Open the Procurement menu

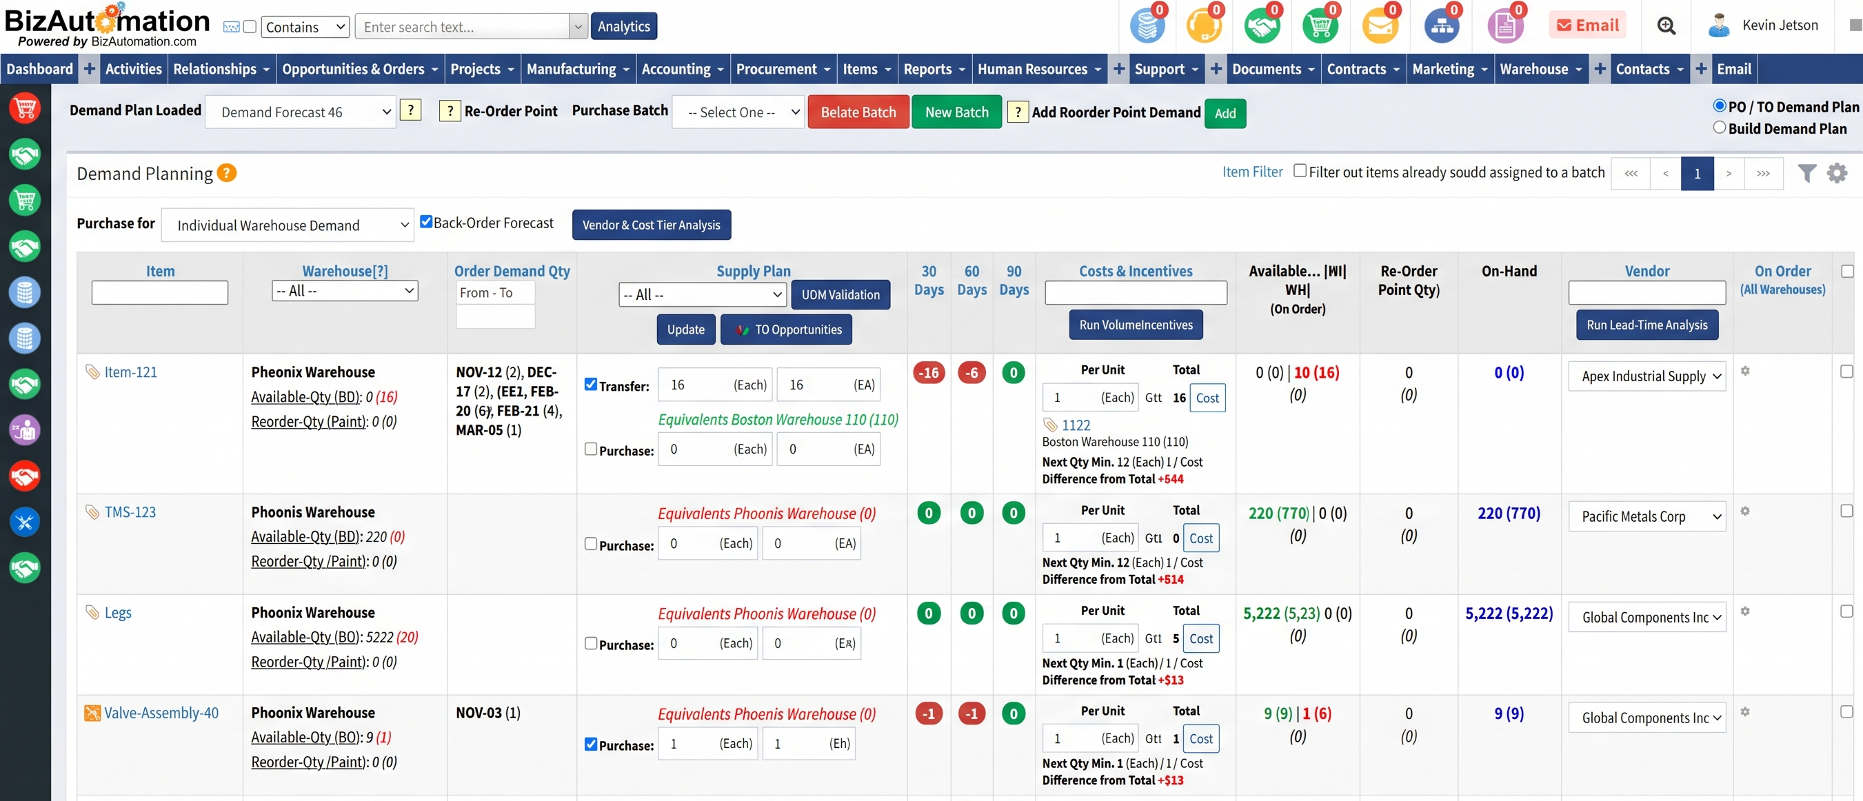pyautogui.click(x=783, y=69)
